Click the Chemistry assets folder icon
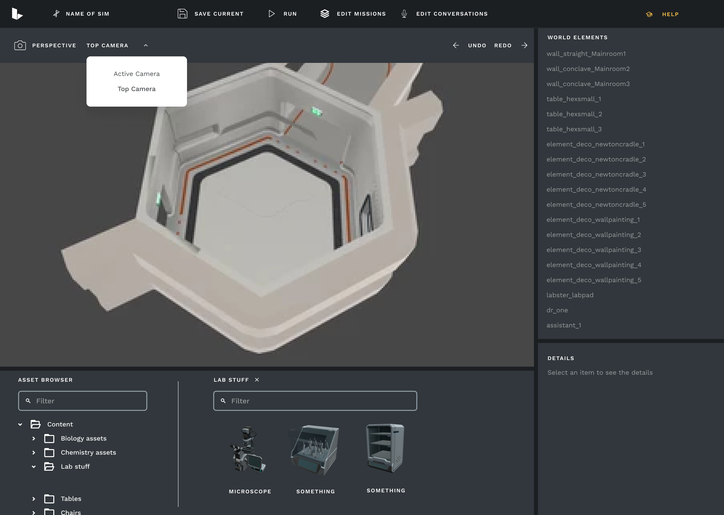 (x=49, y=452)
